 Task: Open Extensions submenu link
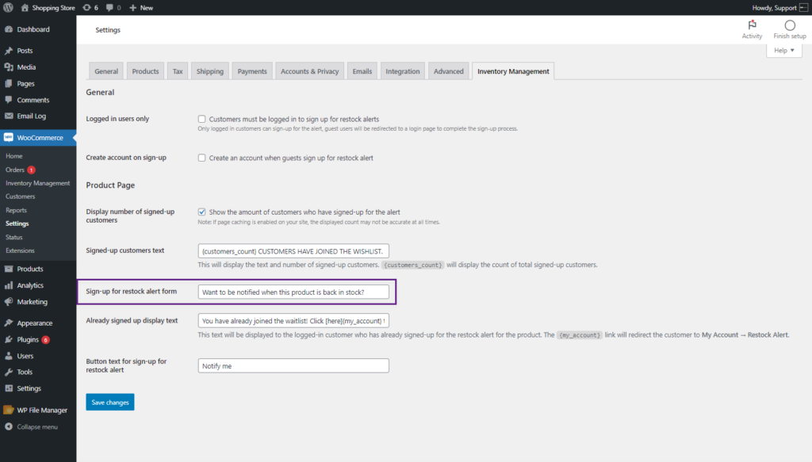[20, 250]
